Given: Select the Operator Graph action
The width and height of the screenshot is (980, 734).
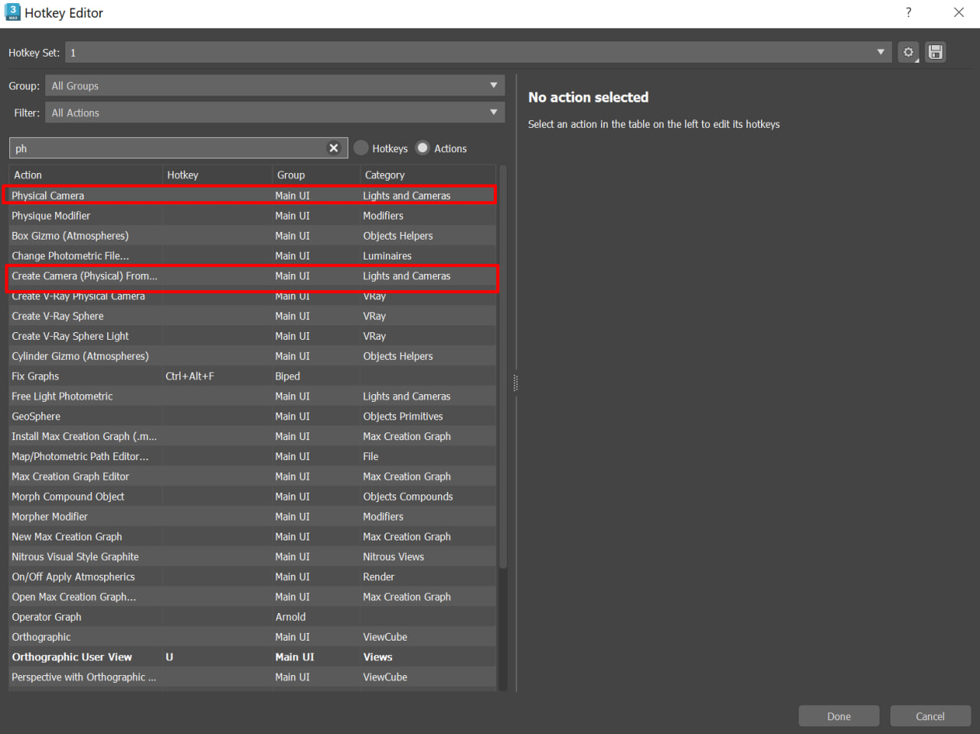Looking at the screenshot, I should click(x=252, y=617).
